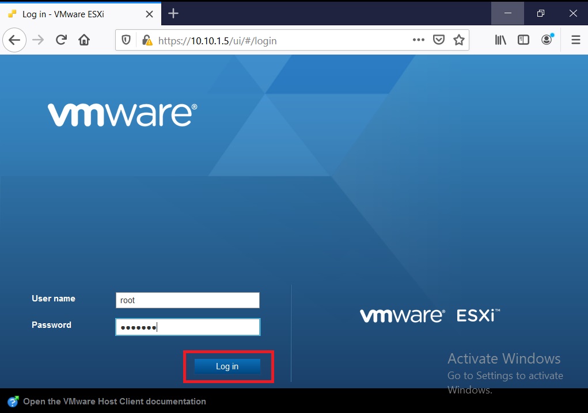Close the browser window
Image resolution: width=588 pixels, height=413 pixels.
573,13
